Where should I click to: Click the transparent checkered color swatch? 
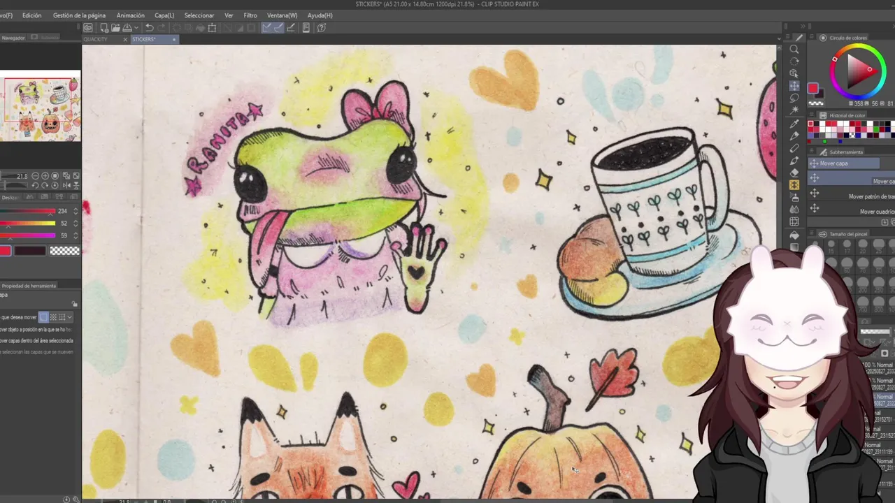click(x=65, y=251)
